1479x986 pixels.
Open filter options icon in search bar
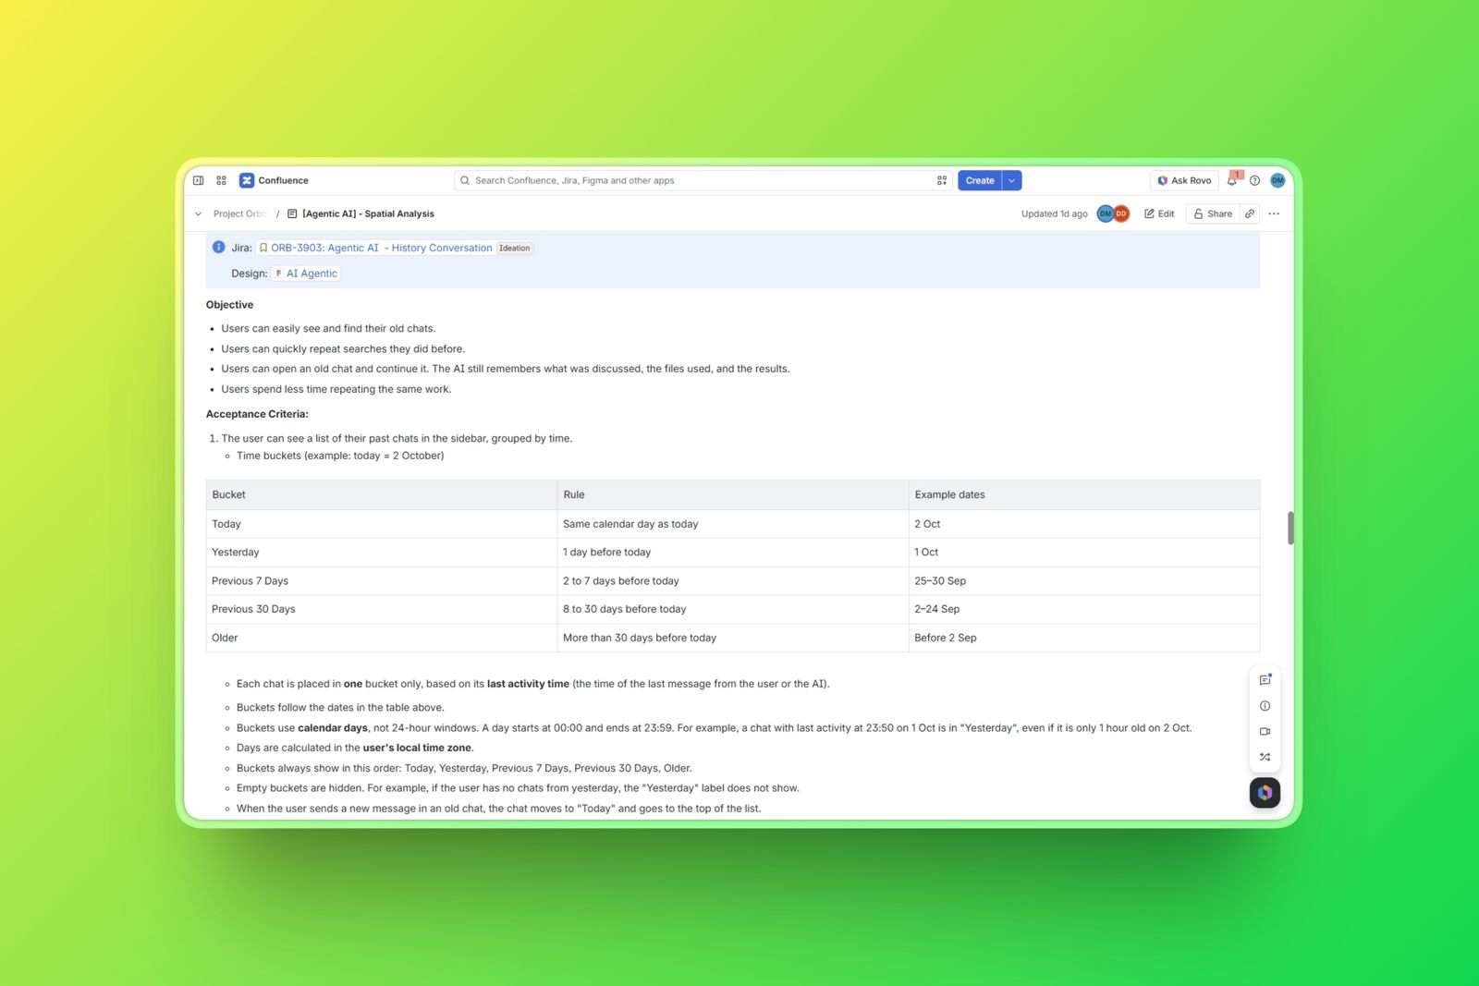click(942, 180)
